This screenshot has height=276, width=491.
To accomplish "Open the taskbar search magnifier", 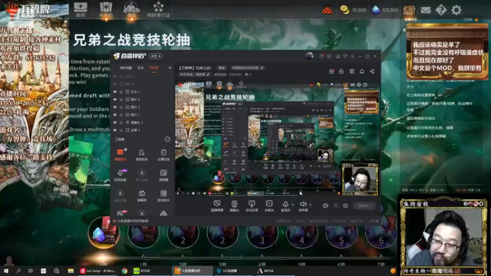I will coord(18,270).
